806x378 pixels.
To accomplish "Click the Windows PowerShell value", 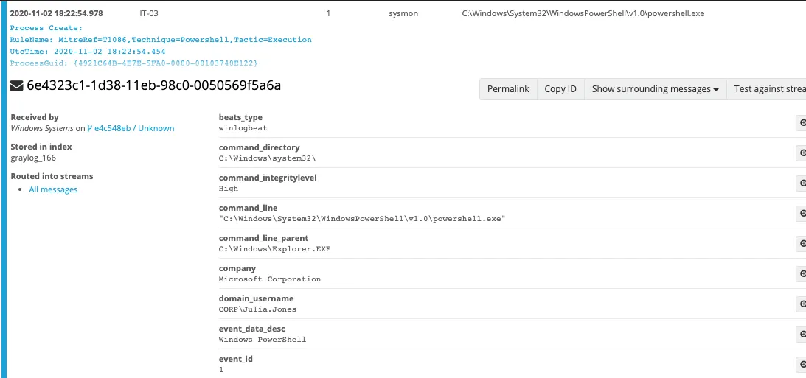I will [x=263, y=340].
